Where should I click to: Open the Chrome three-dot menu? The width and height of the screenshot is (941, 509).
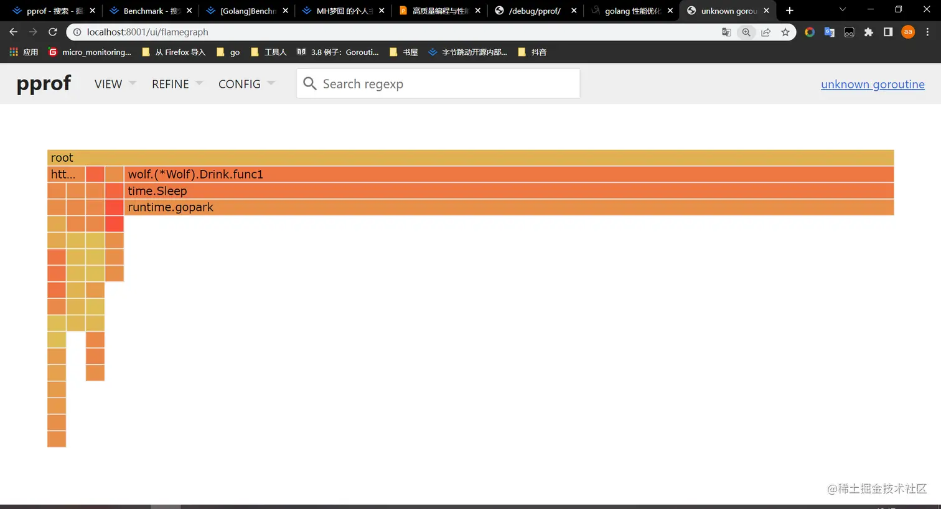[x=927, y=32]
